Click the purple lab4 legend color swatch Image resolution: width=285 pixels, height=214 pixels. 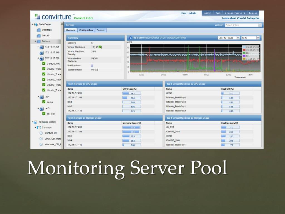coord(244,56)
